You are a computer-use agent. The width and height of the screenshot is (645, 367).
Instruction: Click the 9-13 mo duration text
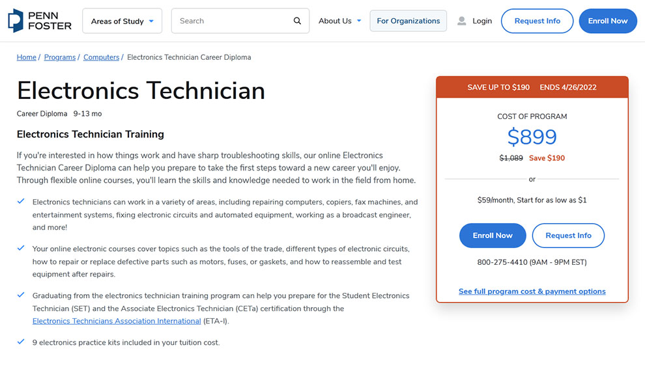[87, 114]
